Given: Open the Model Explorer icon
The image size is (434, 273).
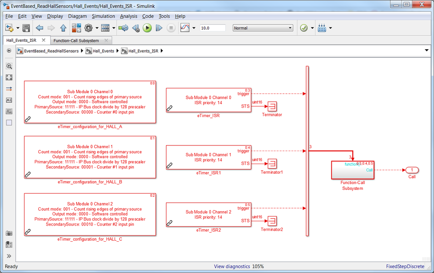Looking at the screenshot, I should (105, 28).
